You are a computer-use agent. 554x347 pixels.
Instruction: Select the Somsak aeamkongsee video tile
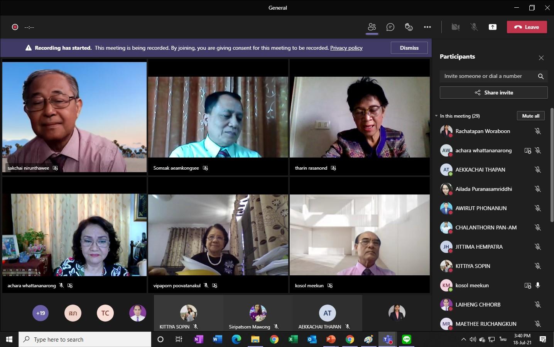pyautogui.click(x=218, y=117)
